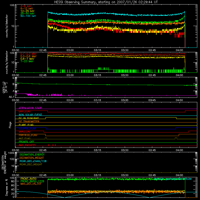Screen dimensions: 200x200
Task: Click the GAP_FLAG label
Action: [24, 111]
